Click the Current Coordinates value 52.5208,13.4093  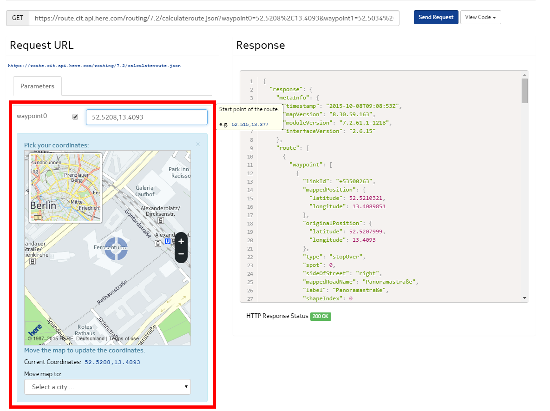click(112, 362)
